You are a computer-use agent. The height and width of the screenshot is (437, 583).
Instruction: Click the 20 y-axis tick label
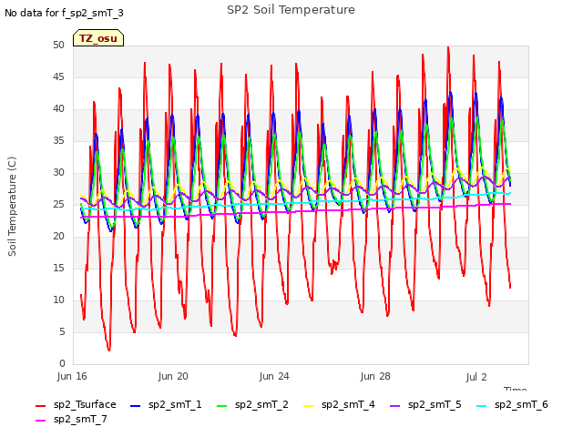(58, 236)
